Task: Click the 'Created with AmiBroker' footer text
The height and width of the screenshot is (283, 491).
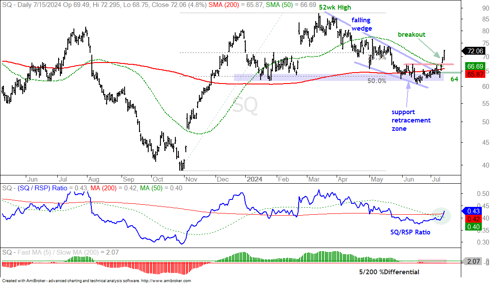Action: pyautogui.click(x=24, y=281)
